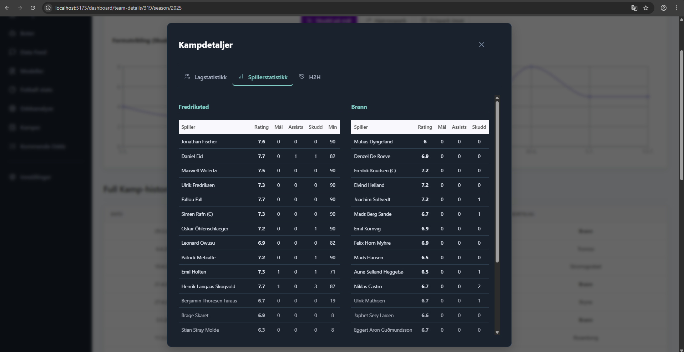Open the browser profile icon

tap(664, 8)
